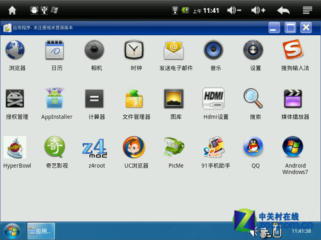Open 授权管理 superuser app

(x=15, y=99)
